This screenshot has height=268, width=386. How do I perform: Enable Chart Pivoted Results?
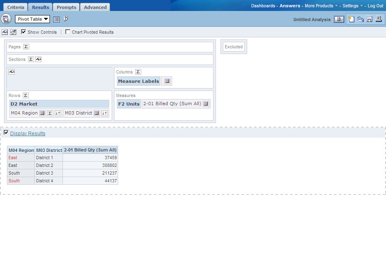(x=68, y=32)
